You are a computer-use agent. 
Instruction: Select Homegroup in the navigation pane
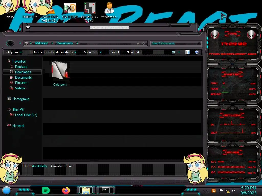(x=21, y=99)
